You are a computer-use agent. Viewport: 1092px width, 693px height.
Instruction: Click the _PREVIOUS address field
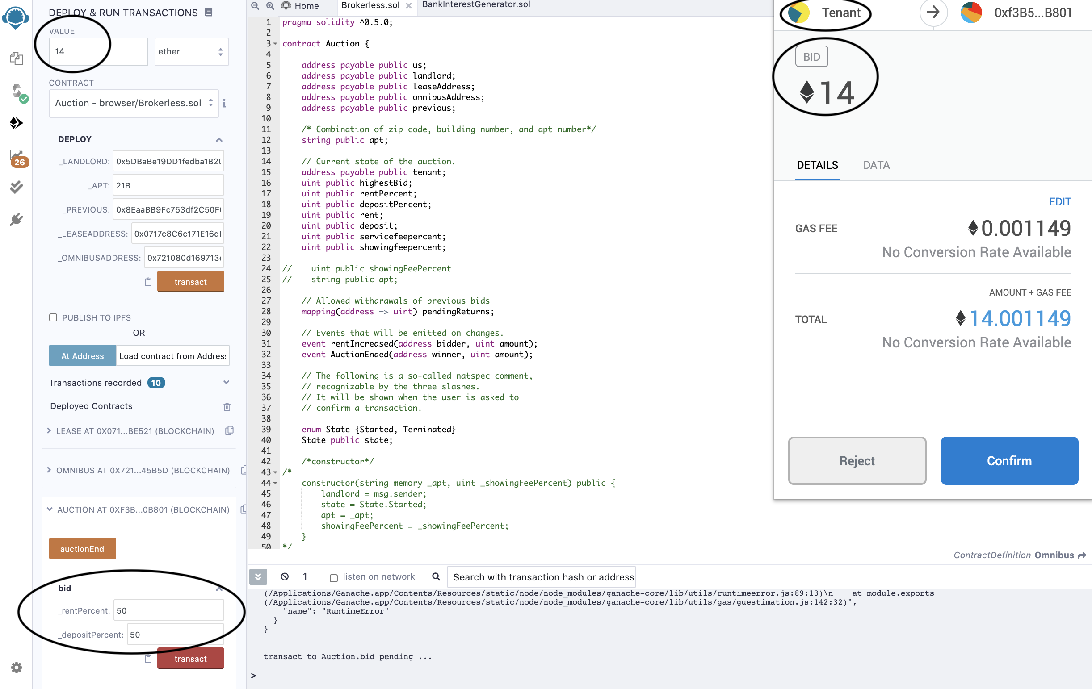168,209
